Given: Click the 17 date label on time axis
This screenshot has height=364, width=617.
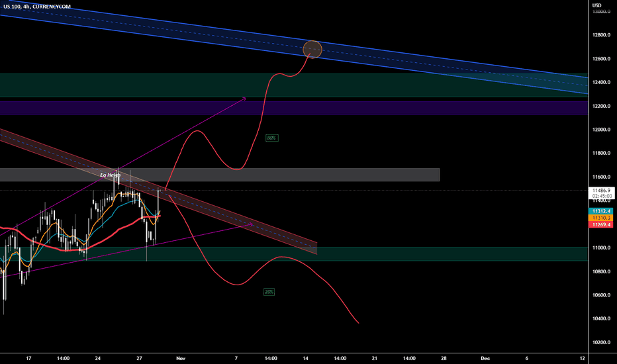Looking at the screenshot, I should 28,358.
